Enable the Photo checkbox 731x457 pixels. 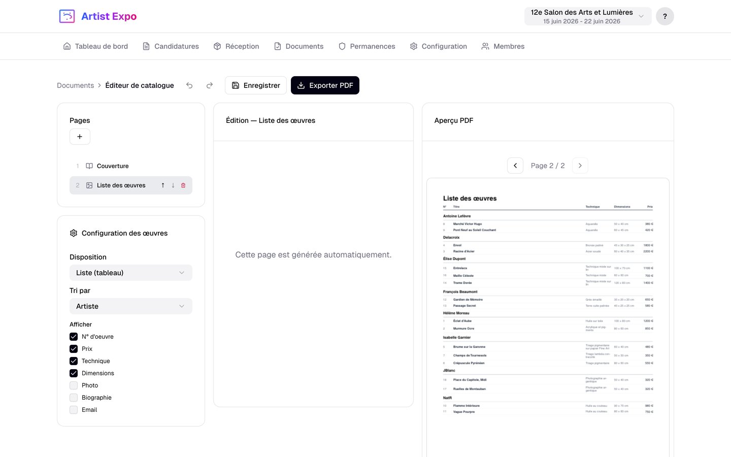(x=74, y=385)
